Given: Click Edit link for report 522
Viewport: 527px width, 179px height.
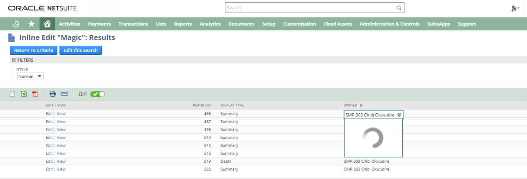Looking at the screenshot, I should [49, 169].
